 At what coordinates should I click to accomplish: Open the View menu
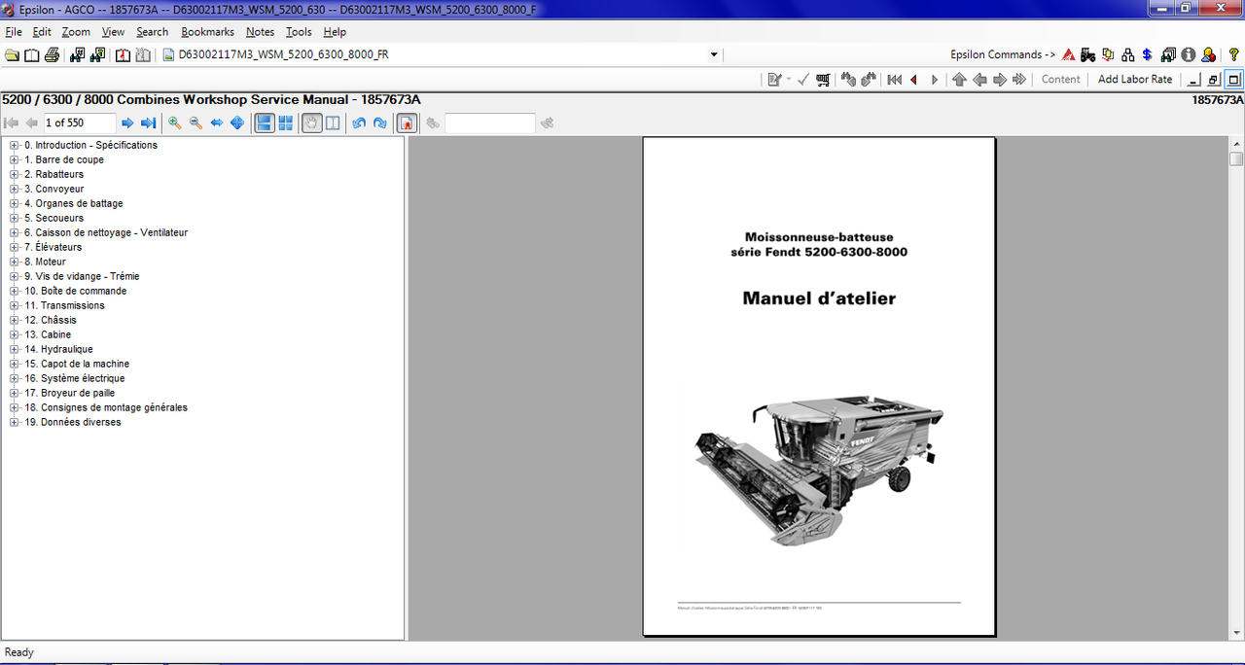(113, 32)
